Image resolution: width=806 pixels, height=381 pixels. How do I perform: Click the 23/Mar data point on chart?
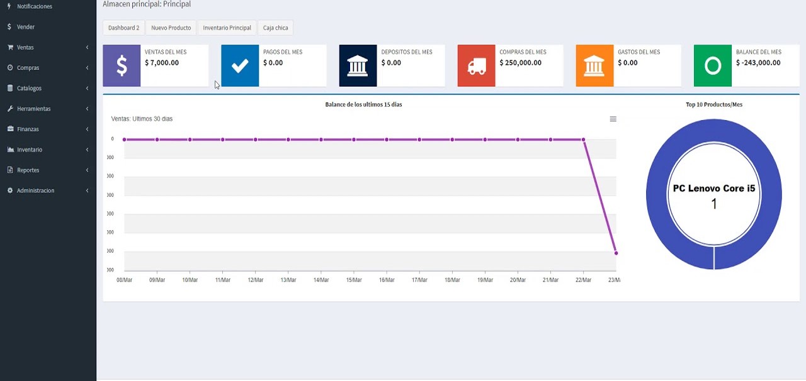point(616,253)
